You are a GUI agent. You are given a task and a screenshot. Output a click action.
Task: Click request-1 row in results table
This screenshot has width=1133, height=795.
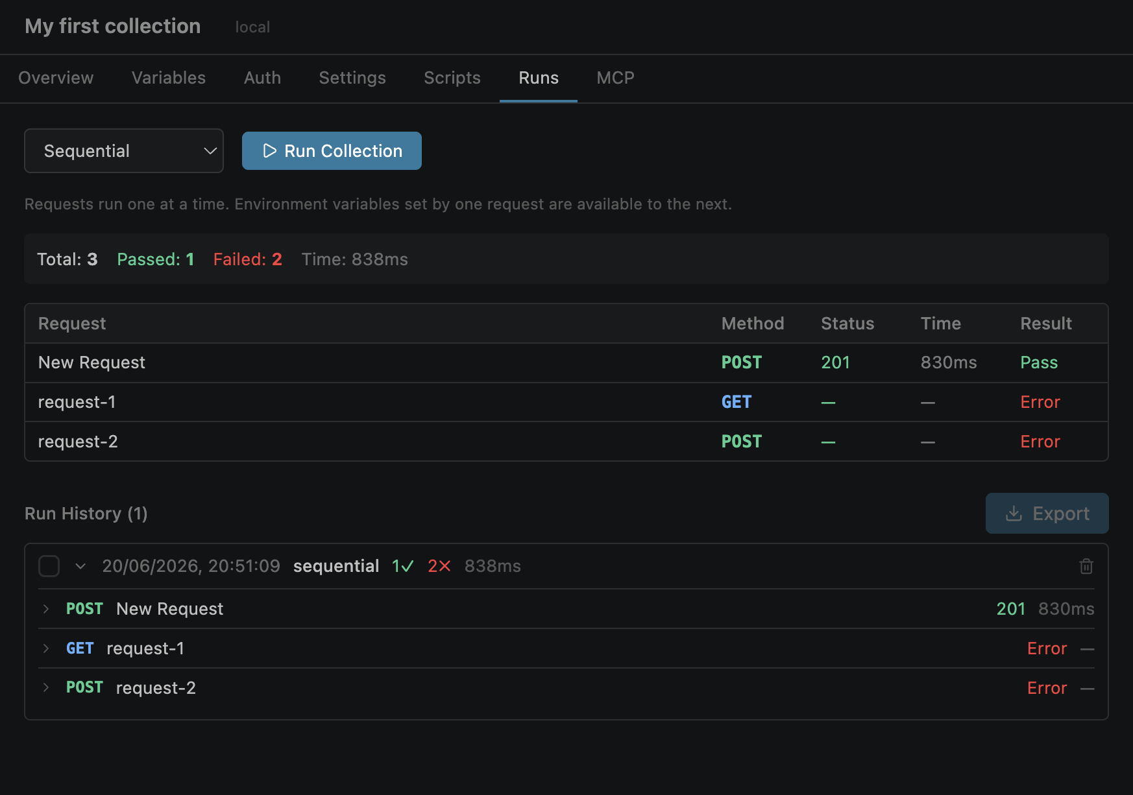point(566,402)
